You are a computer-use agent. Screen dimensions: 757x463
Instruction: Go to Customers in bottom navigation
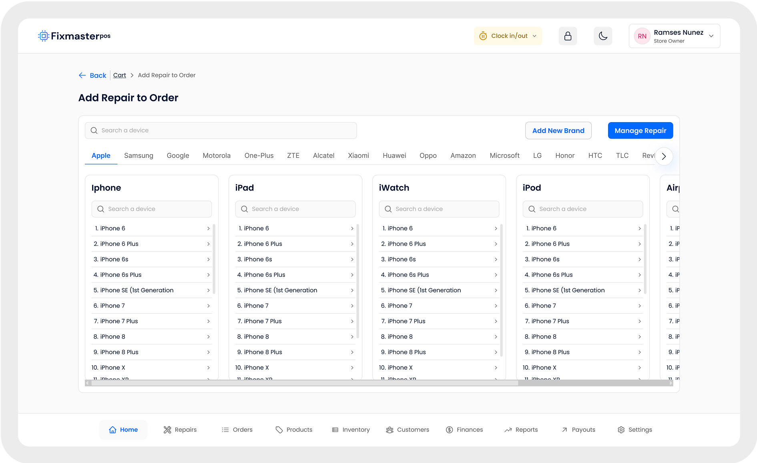(x=408, y=430)
